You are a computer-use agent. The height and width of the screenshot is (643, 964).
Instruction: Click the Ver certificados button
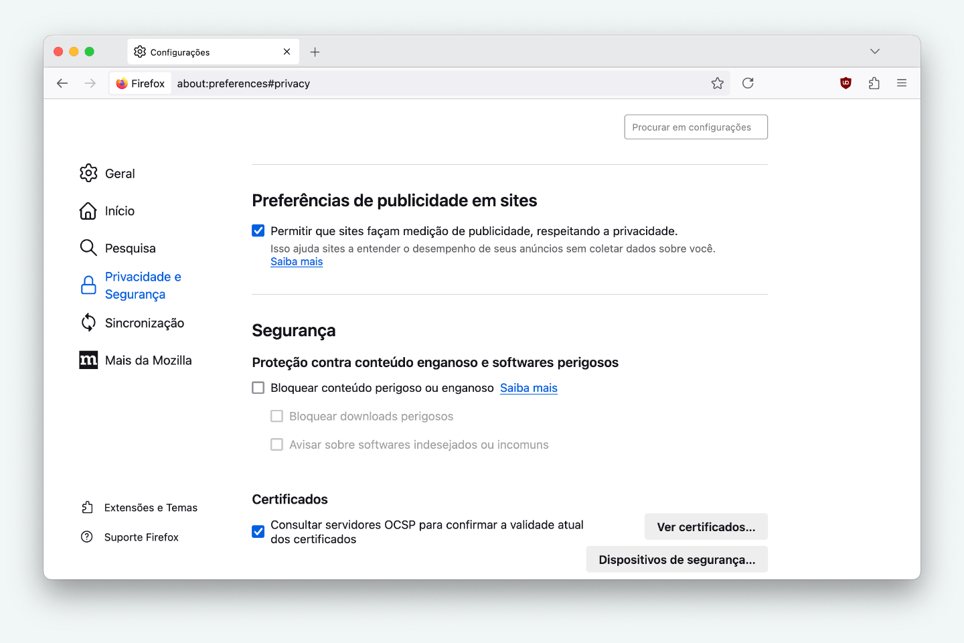pyautogui.click(x=706, y=527)
